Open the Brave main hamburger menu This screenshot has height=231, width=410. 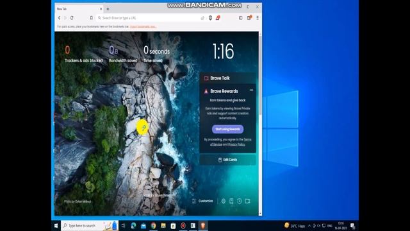pyautogui.click(x=258, y=18)
